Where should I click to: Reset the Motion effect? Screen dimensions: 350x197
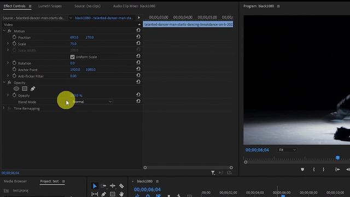[x=138, y=30]
